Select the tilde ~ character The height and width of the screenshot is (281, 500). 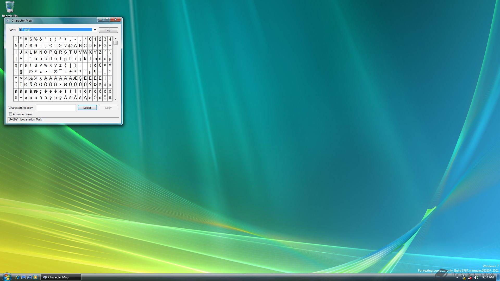(x=80, y=65)
